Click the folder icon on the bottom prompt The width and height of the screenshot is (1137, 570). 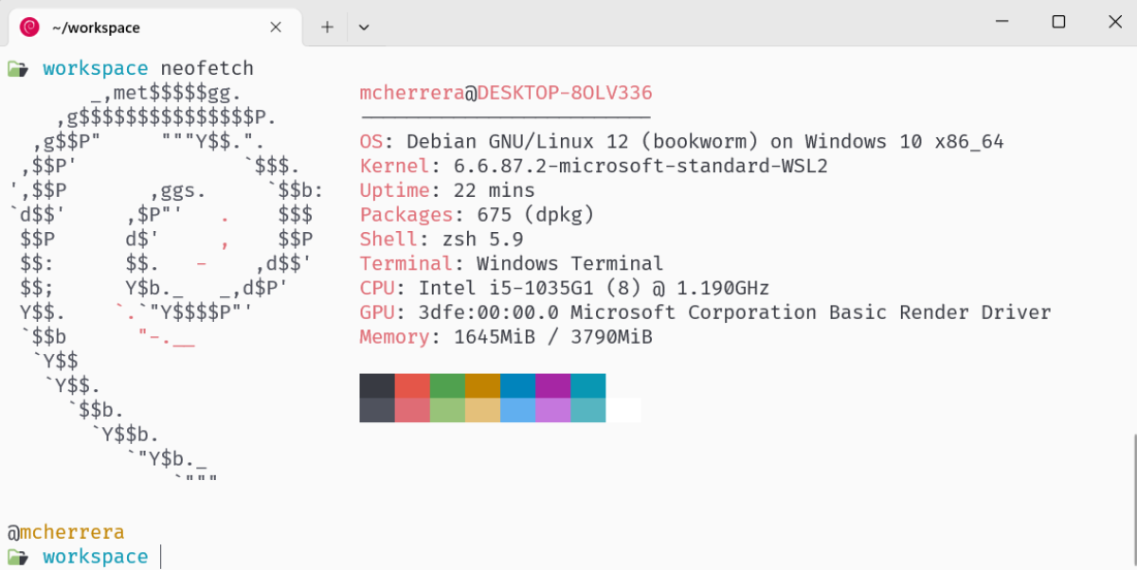click(17, 556)
